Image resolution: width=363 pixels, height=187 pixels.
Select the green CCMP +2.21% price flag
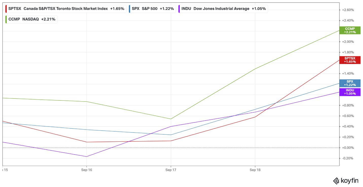(x=350, y=30)
